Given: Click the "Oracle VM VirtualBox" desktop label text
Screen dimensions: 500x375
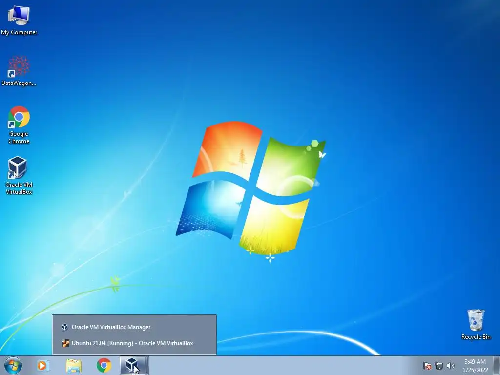Looking at the screenshot, I should [x=19, y=188].
